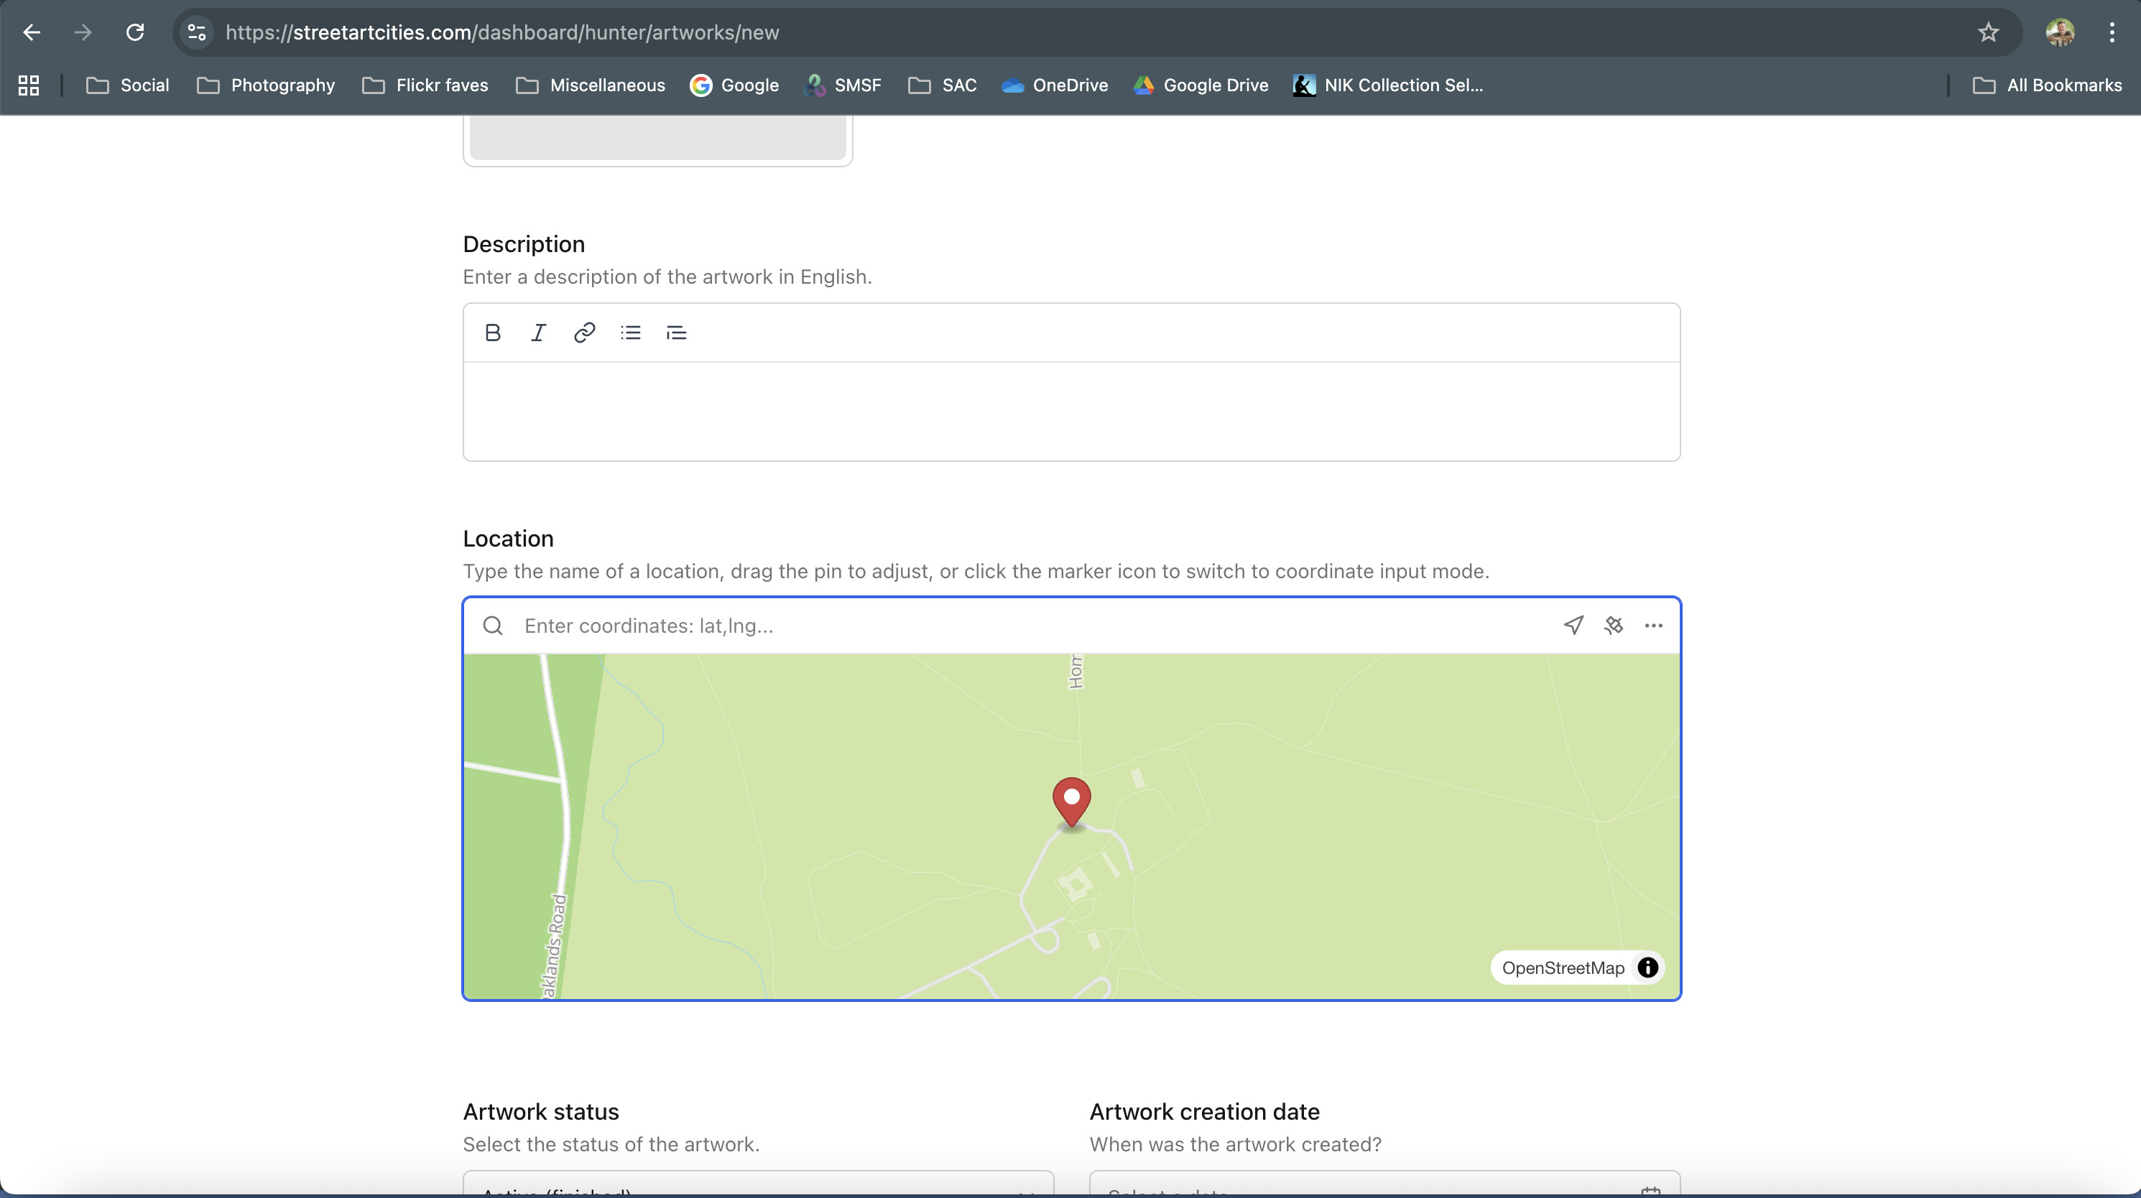Open the All Bookmarks folder
The image size is (2141, 1198).
click(2048, 85)
